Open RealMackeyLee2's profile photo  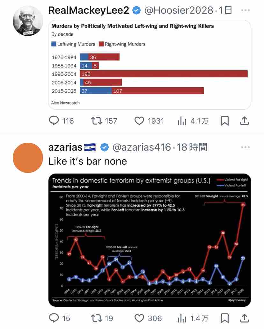click(x=28, y=21)
